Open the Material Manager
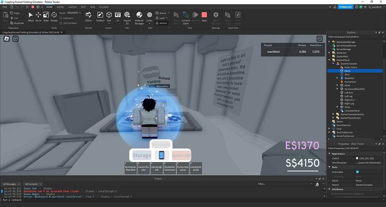The height and width of the screenshot is (207, 386). (x=139, y=17)
